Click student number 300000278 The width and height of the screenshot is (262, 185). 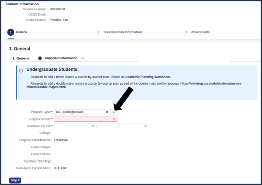[57, 9]
